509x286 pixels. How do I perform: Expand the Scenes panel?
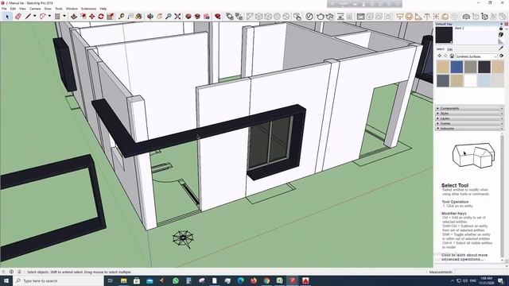(469, 124)
